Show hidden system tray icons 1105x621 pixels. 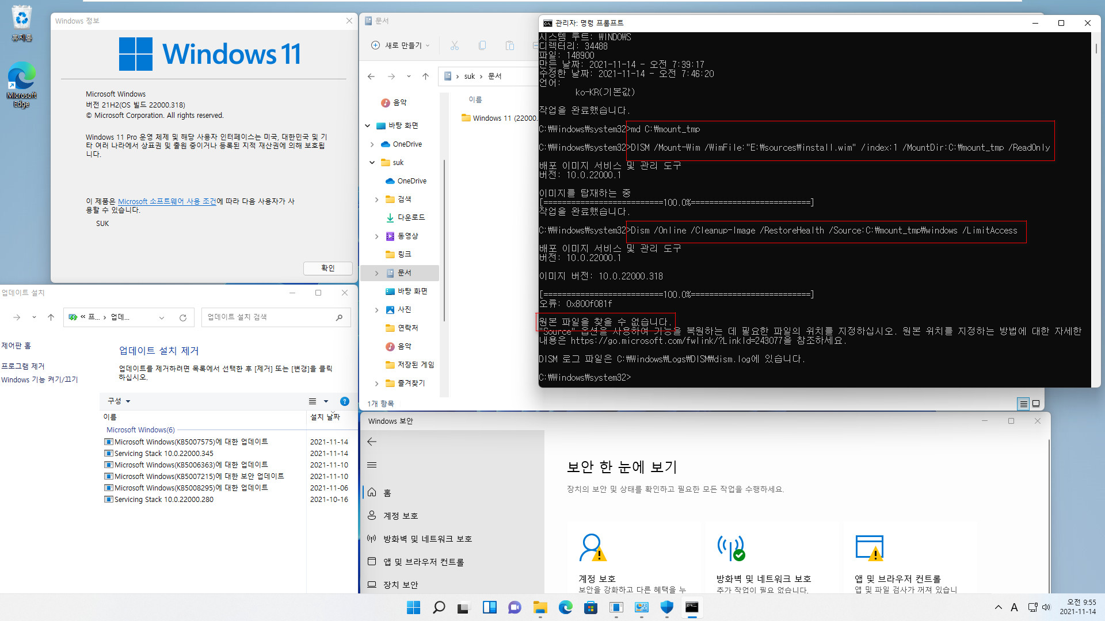[998, 607]
